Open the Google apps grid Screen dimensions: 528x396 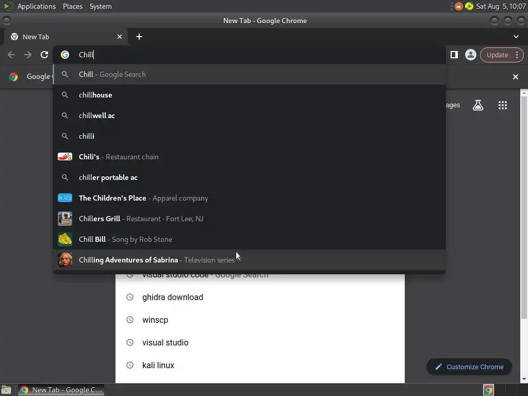[502, 105]
